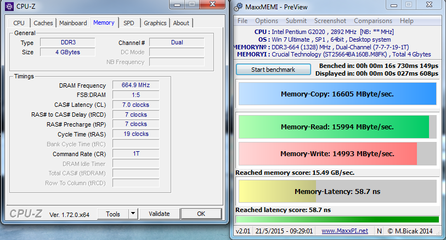Open the Screenshot menu
This screenshot has height=240, width=446.
click(330, 21)
